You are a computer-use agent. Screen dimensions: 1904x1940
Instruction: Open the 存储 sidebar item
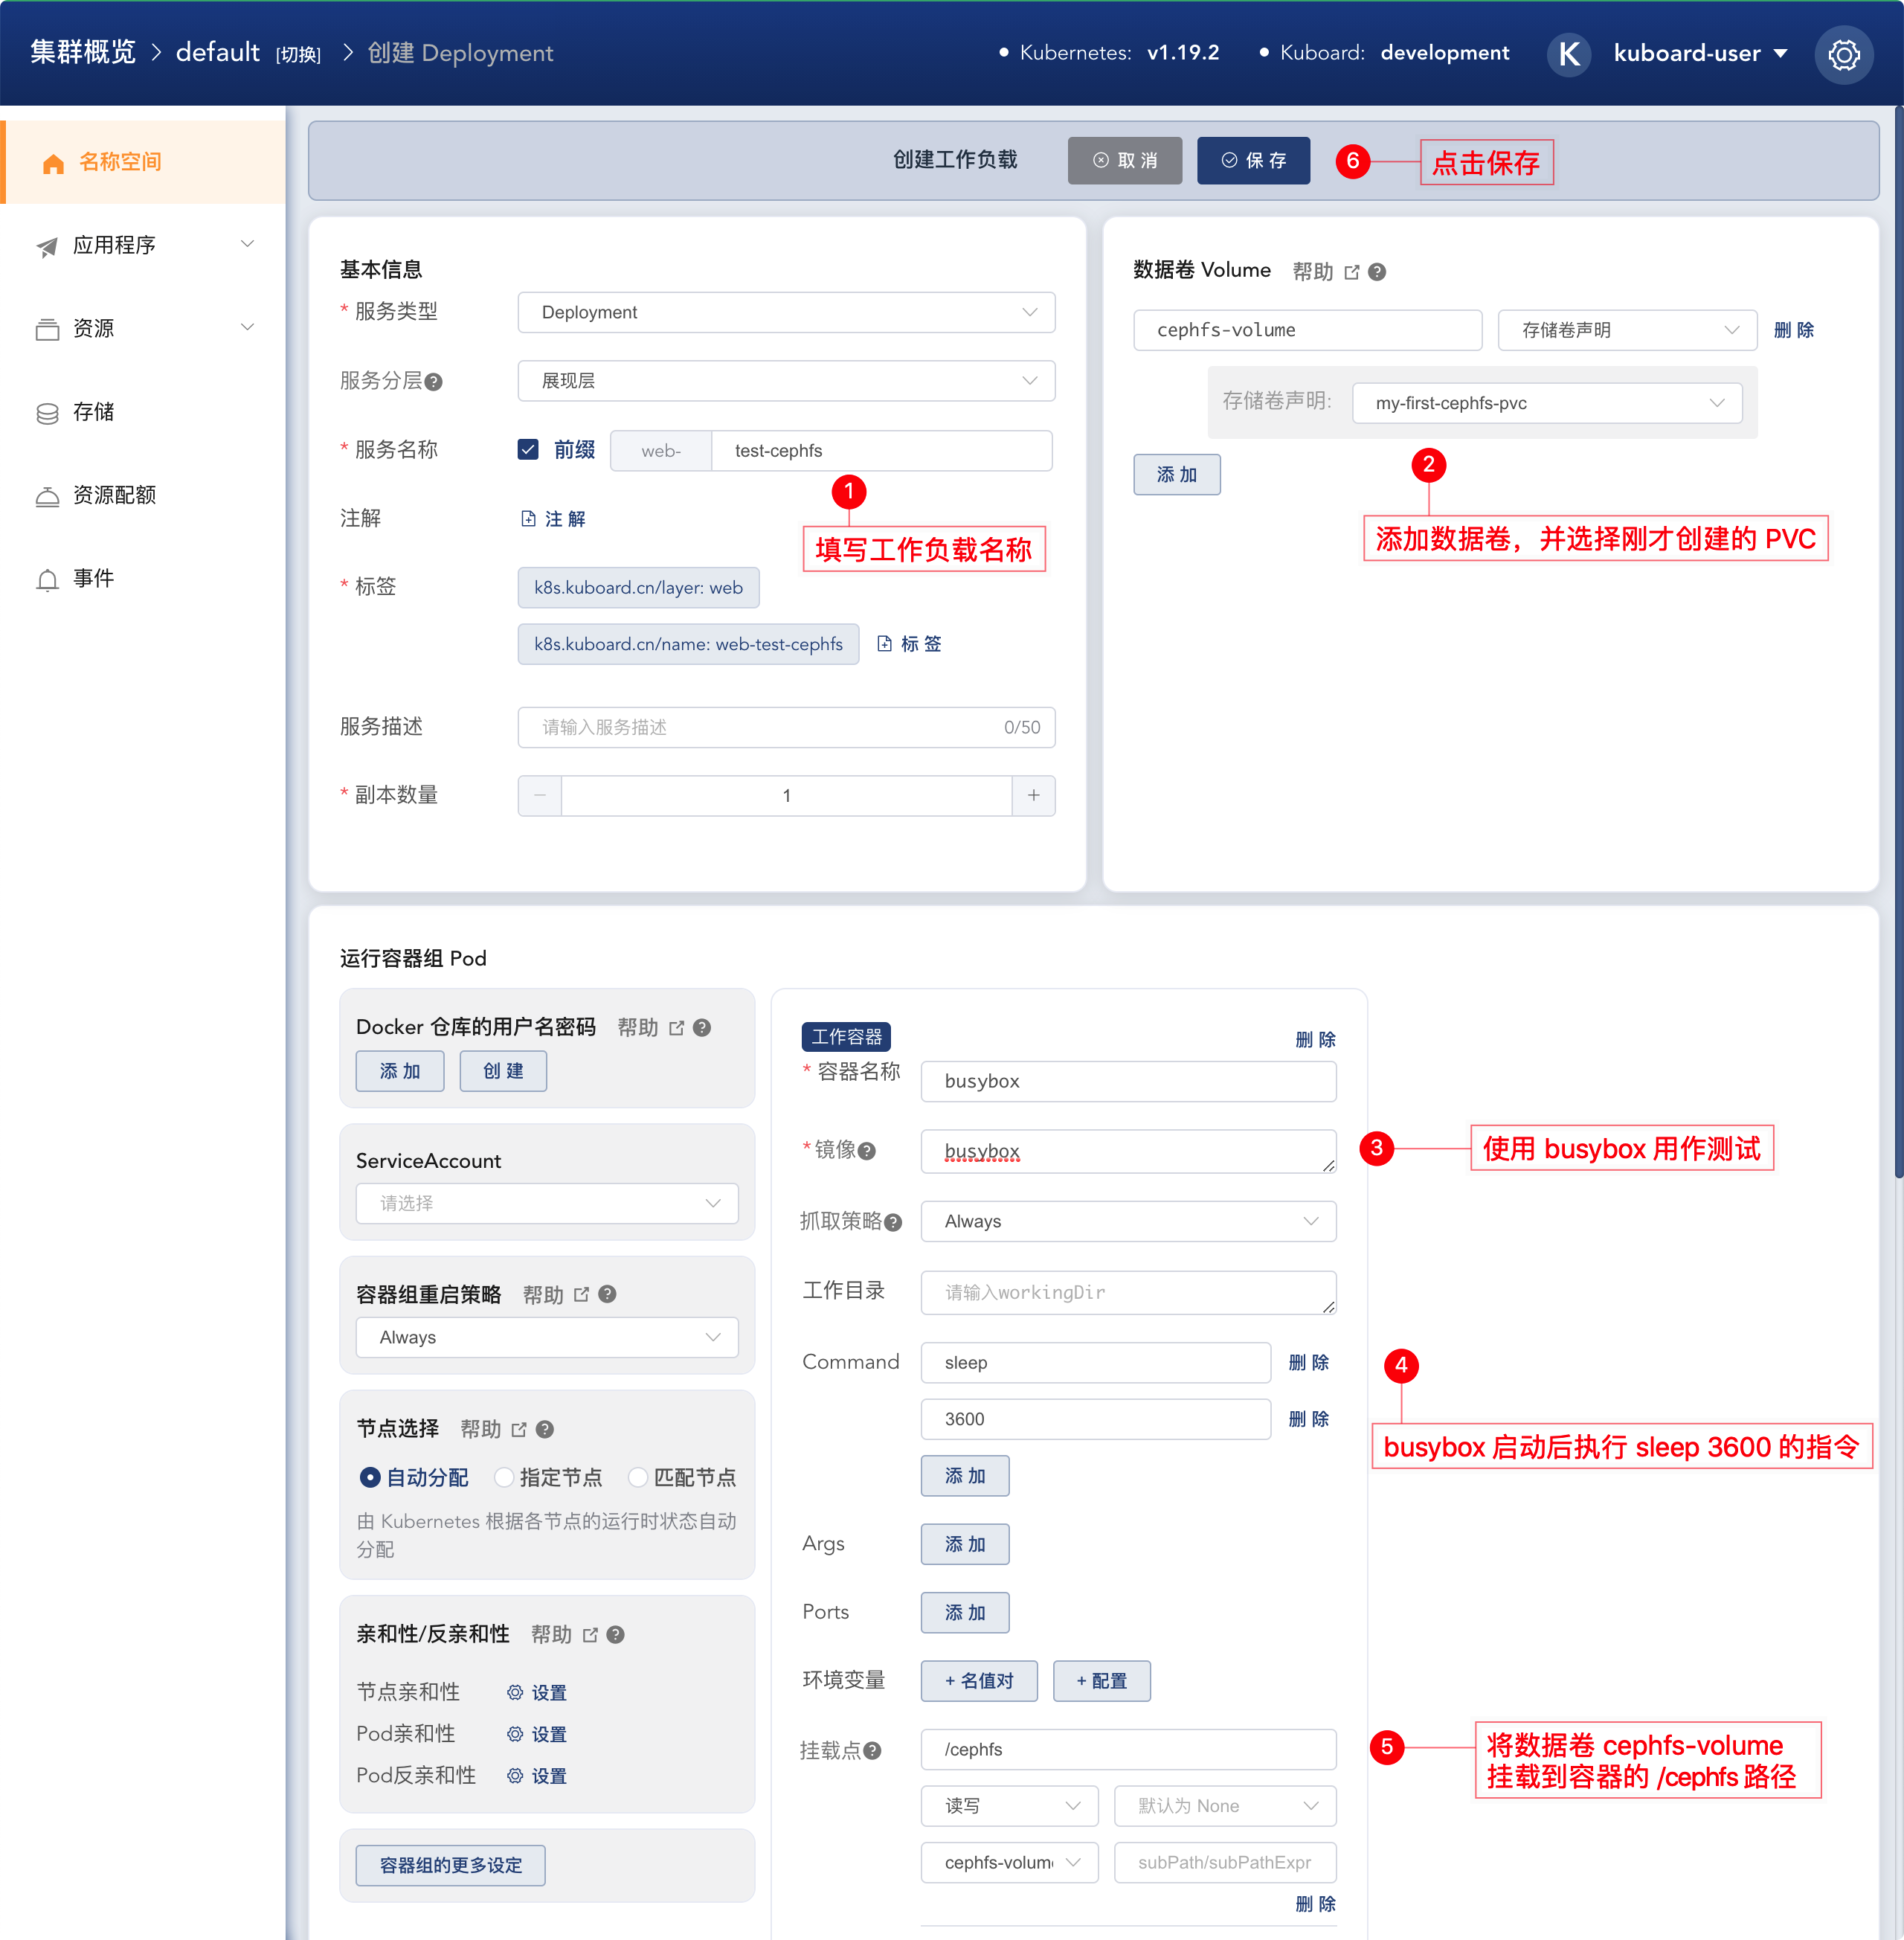click(x=143, y=412)
